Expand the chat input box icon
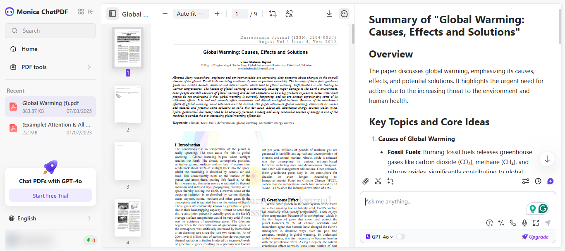The image size is (565, 251). point(536,223)
